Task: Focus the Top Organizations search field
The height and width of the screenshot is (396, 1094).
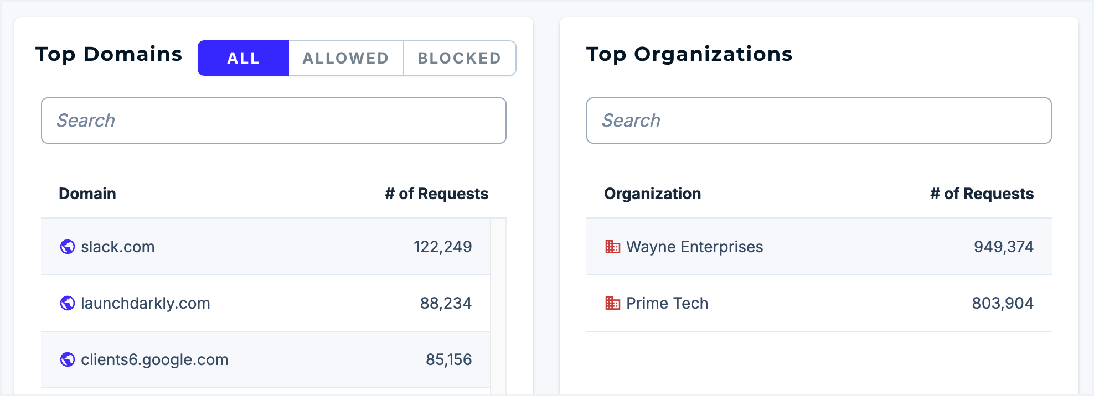Action: pos(819,121)
